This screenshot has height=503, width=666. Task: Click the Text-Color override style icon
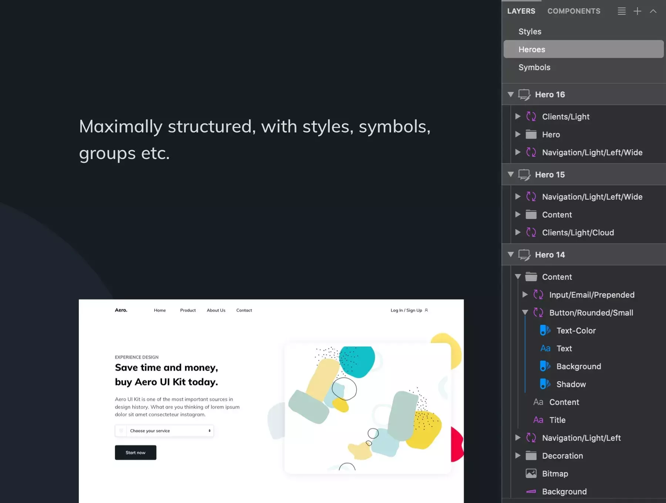pos(545,330)
